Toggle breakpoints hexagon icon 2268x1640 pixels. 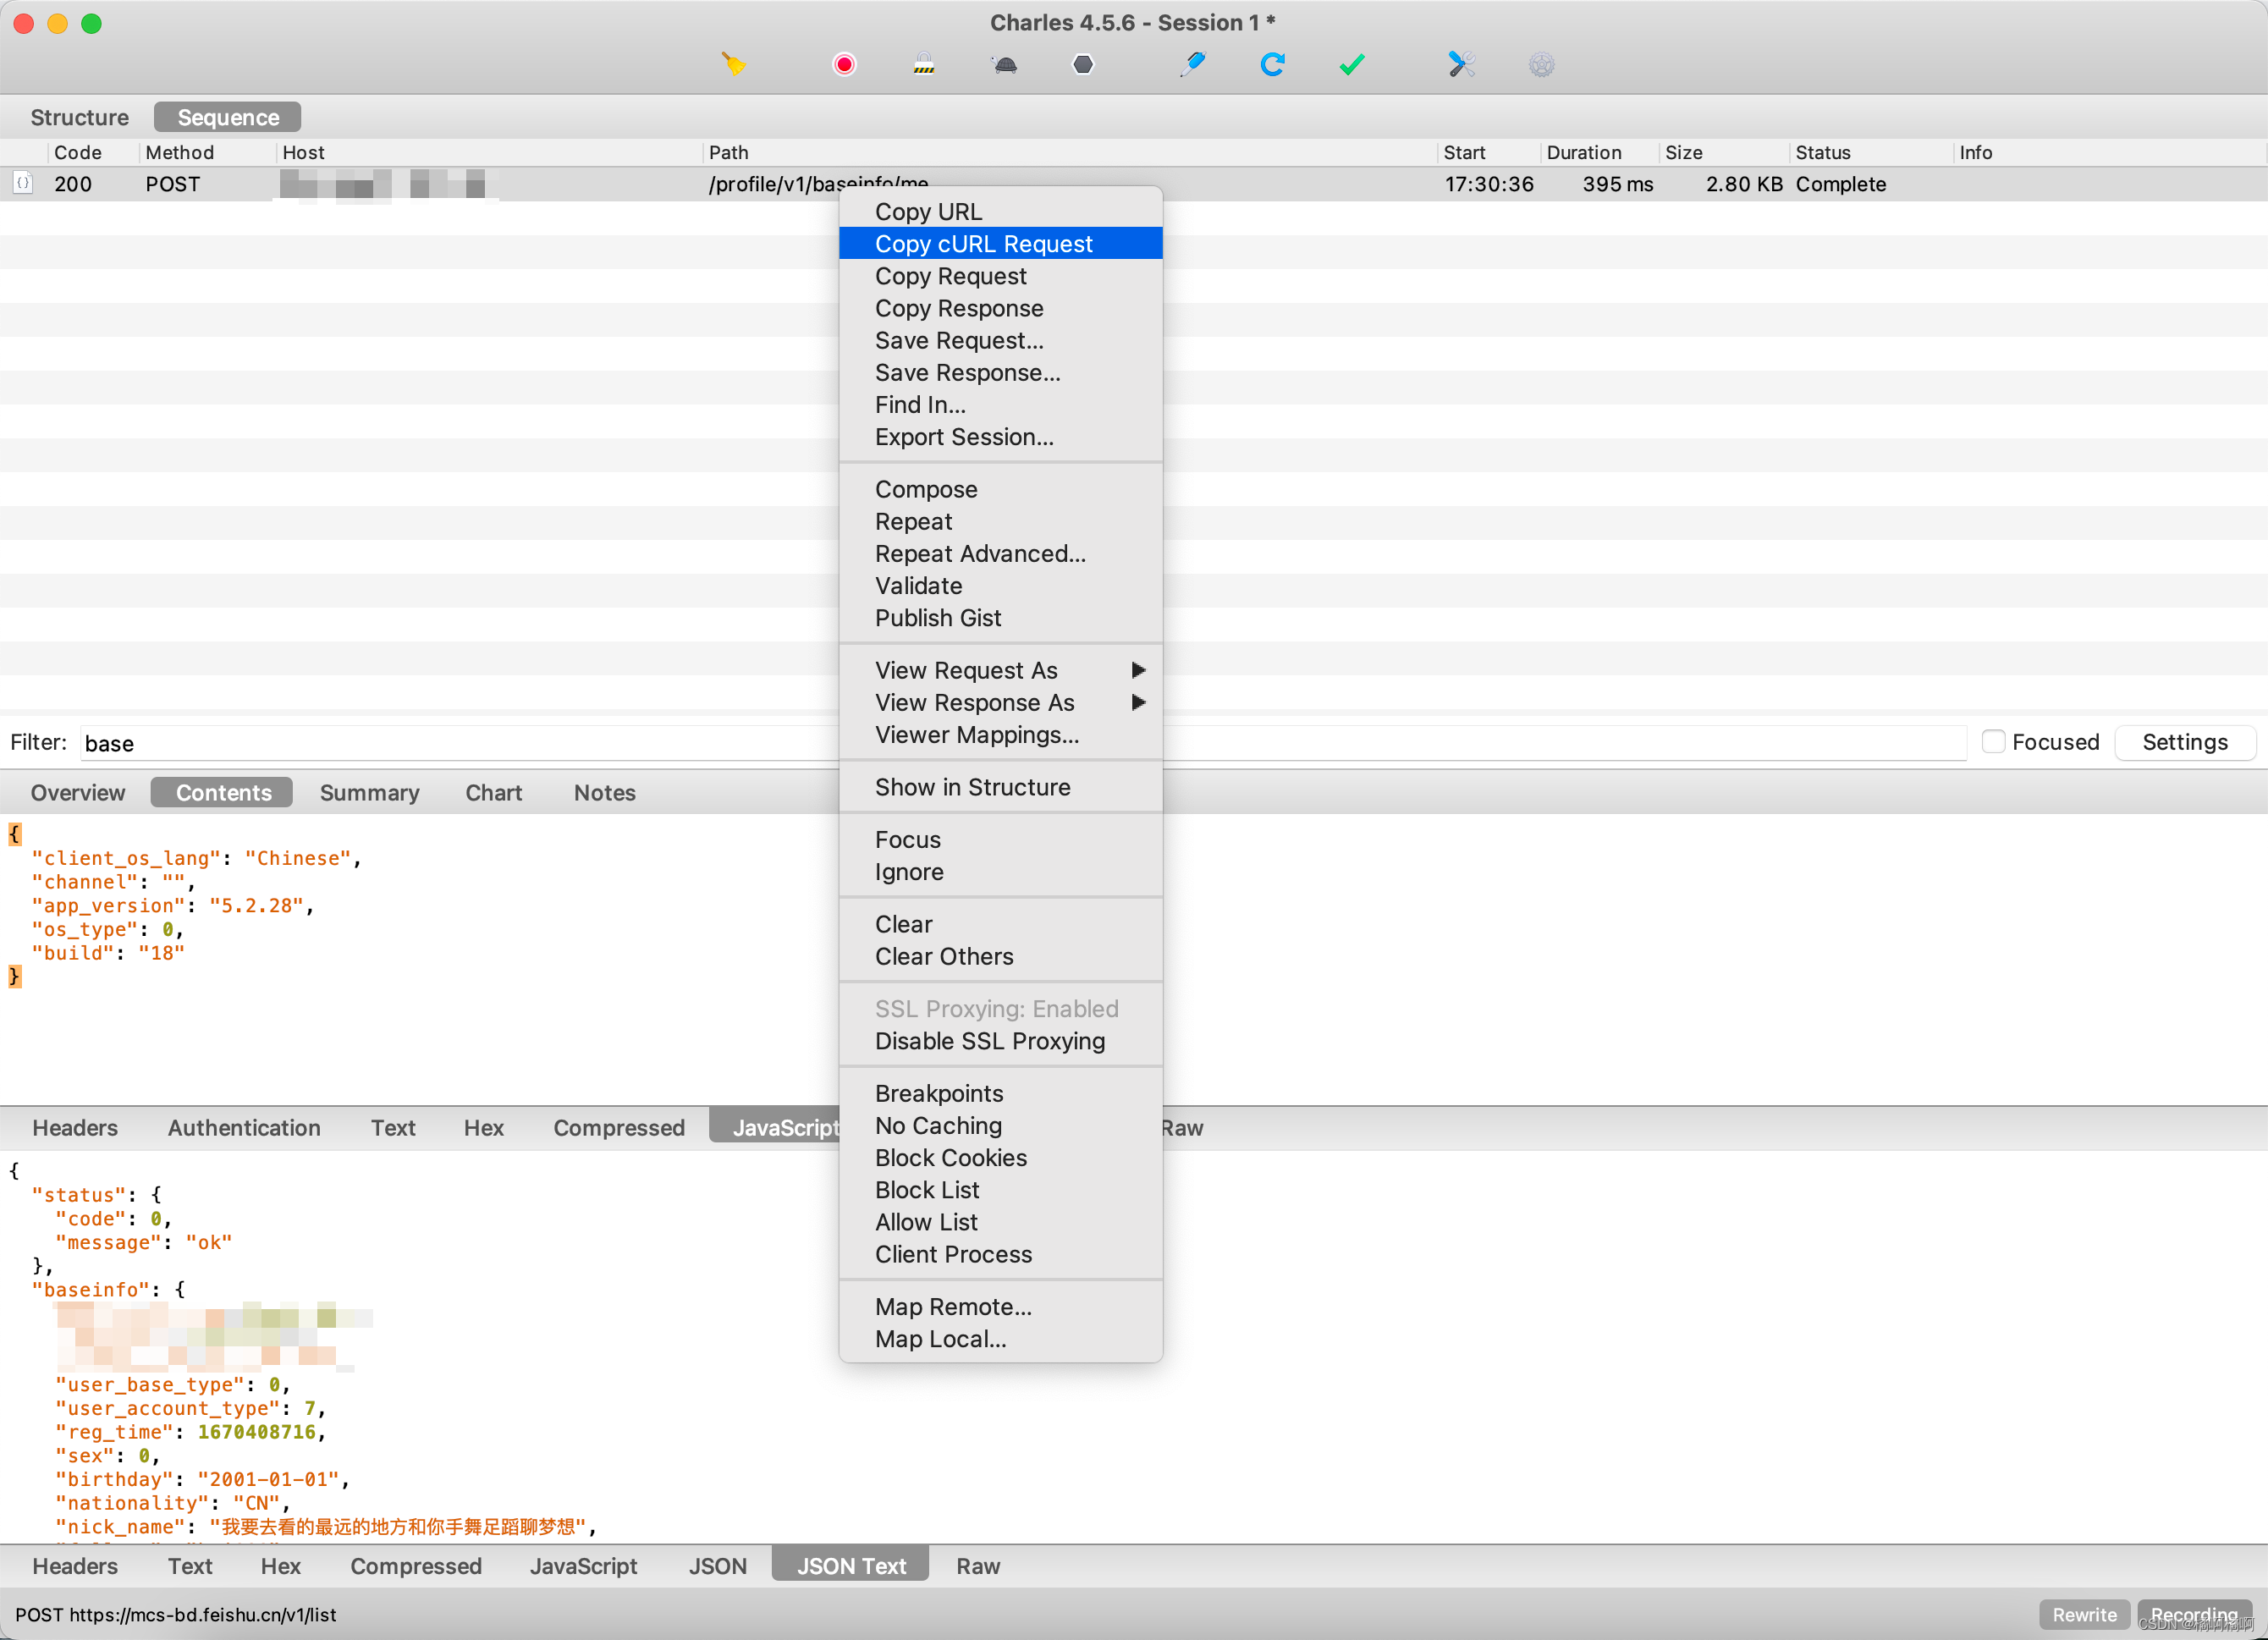(x=1083, y=65)
